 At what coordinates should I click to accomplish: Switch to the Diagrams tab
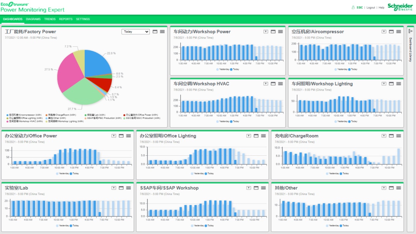[33, 19]
